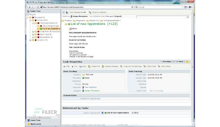Click the Next task navigation link

[x=181, y=62]
